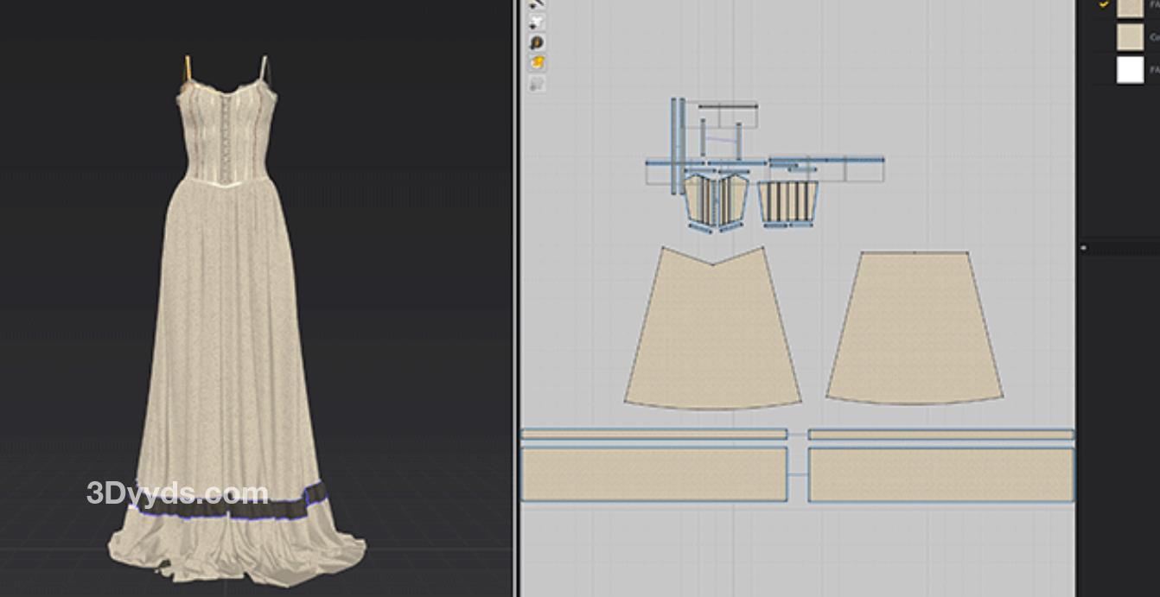Toggle the yellow checkmark beside top fabric

pos(1104,5)
